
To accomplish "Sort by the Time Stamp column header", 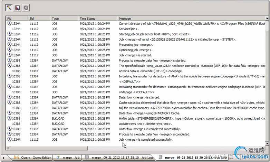I will pyautogui.click(x=98, y=18).
